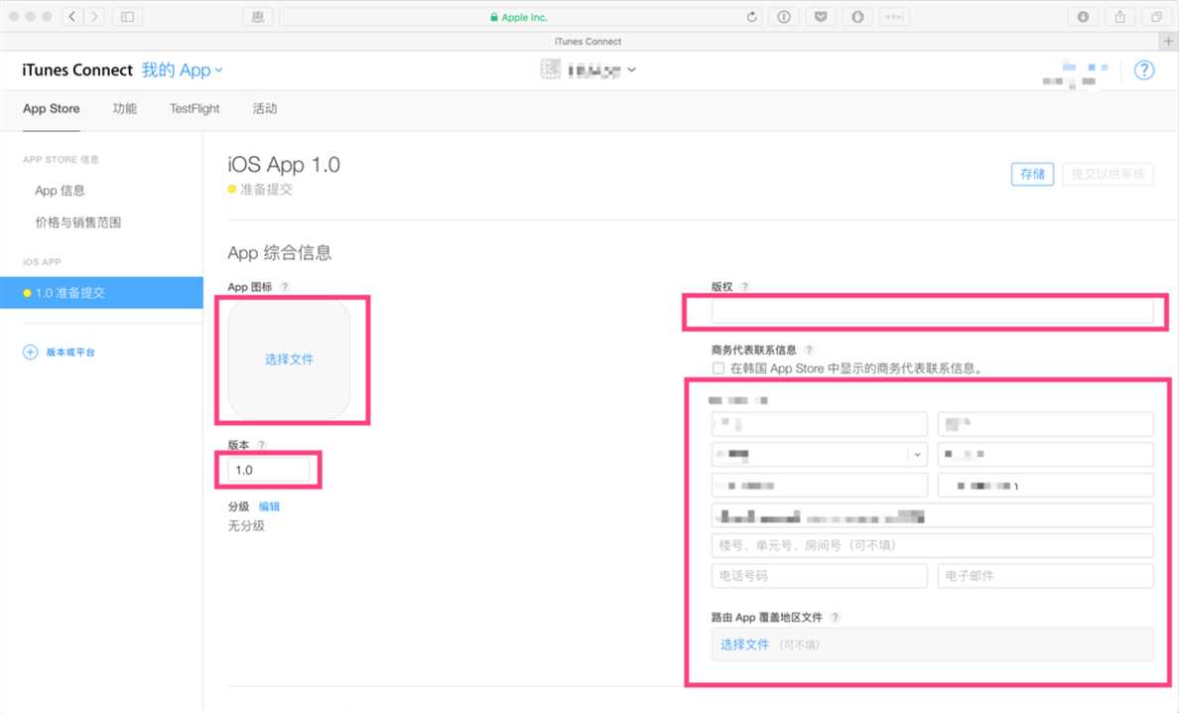The image size is (1179, 713).
Task: Click the Share icon in Safari toolbar
Action: 1119,17
